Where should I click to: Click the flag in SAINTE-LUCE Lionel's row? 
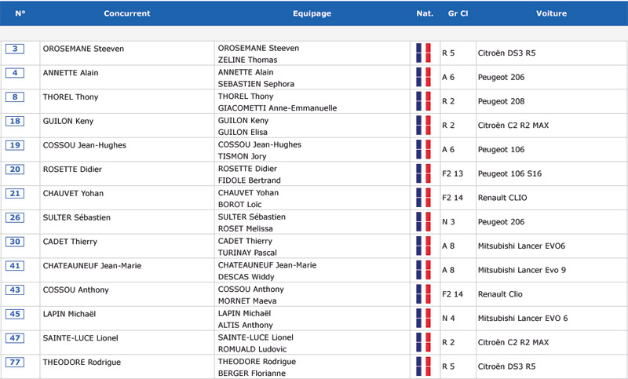tap(423, 342)
